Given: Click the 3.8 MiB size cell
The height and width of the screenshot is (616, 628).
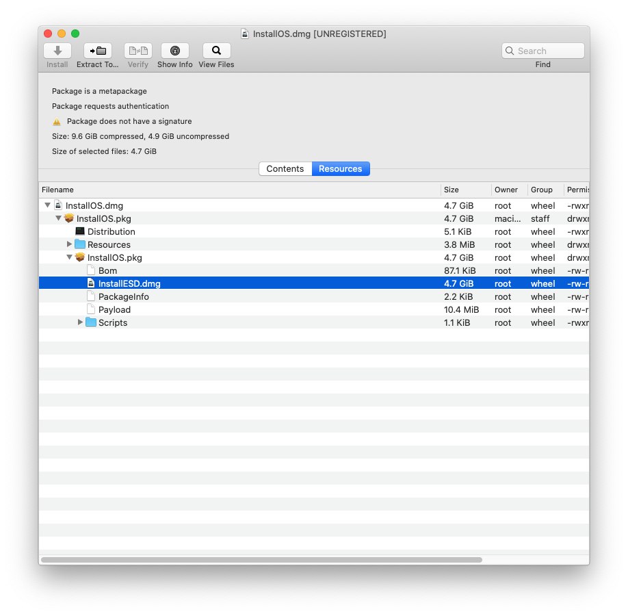Looking at the screenshot, I should tap(460, 244).
